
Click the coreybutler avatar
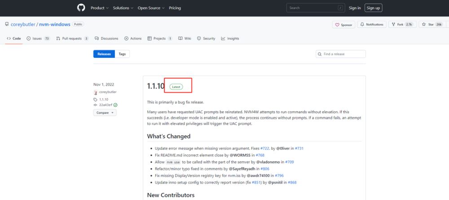[96, 92]
